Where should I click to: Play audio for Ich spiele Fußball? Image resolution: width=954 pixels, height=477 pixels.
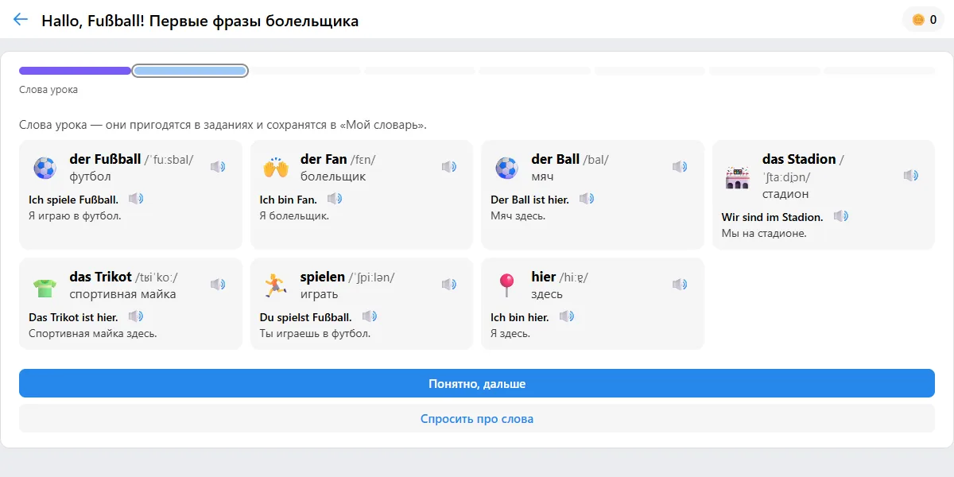[x=136, y=199]
